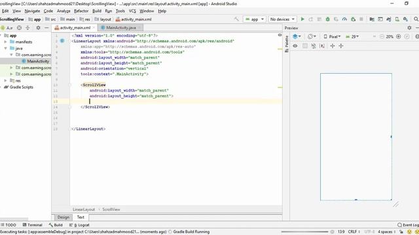Hide the Project tool window
419x235 pixels.
46,27
